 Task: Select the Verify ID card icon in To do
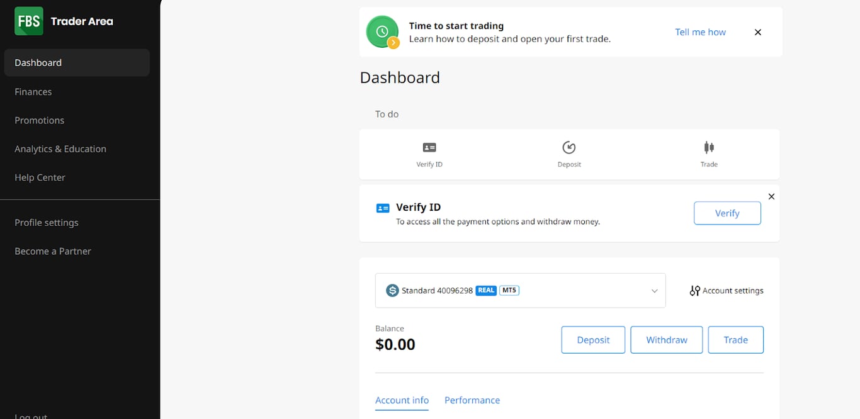429,147
